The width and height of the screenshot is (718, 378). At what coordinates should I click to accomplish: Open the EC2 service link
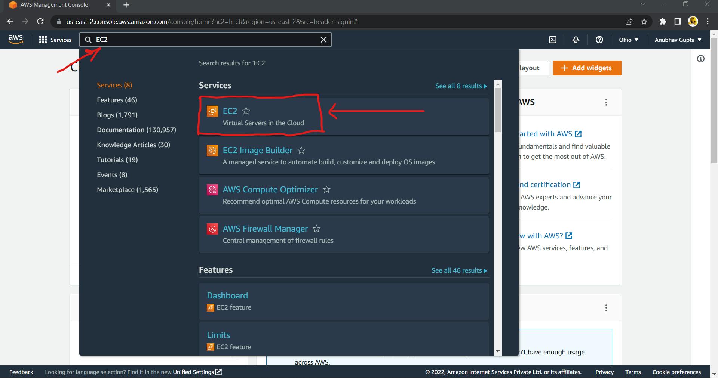(x=230, y=111)
